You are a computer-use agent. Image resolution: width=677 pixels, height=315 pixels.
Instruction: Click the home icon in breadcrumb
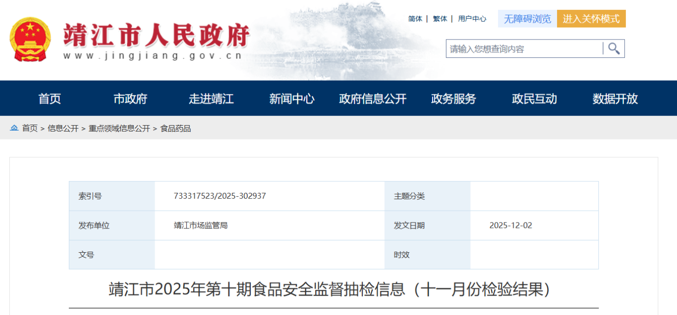tap(14, 128)
